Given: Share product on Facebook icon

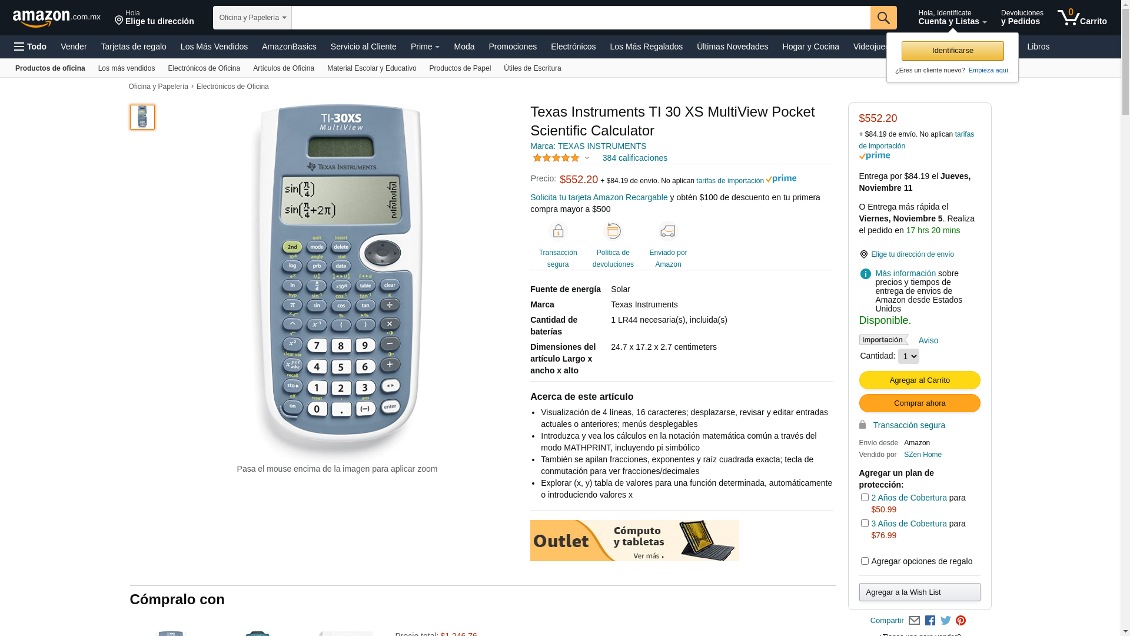Looking at the screenshot, I should click(930, 620).
